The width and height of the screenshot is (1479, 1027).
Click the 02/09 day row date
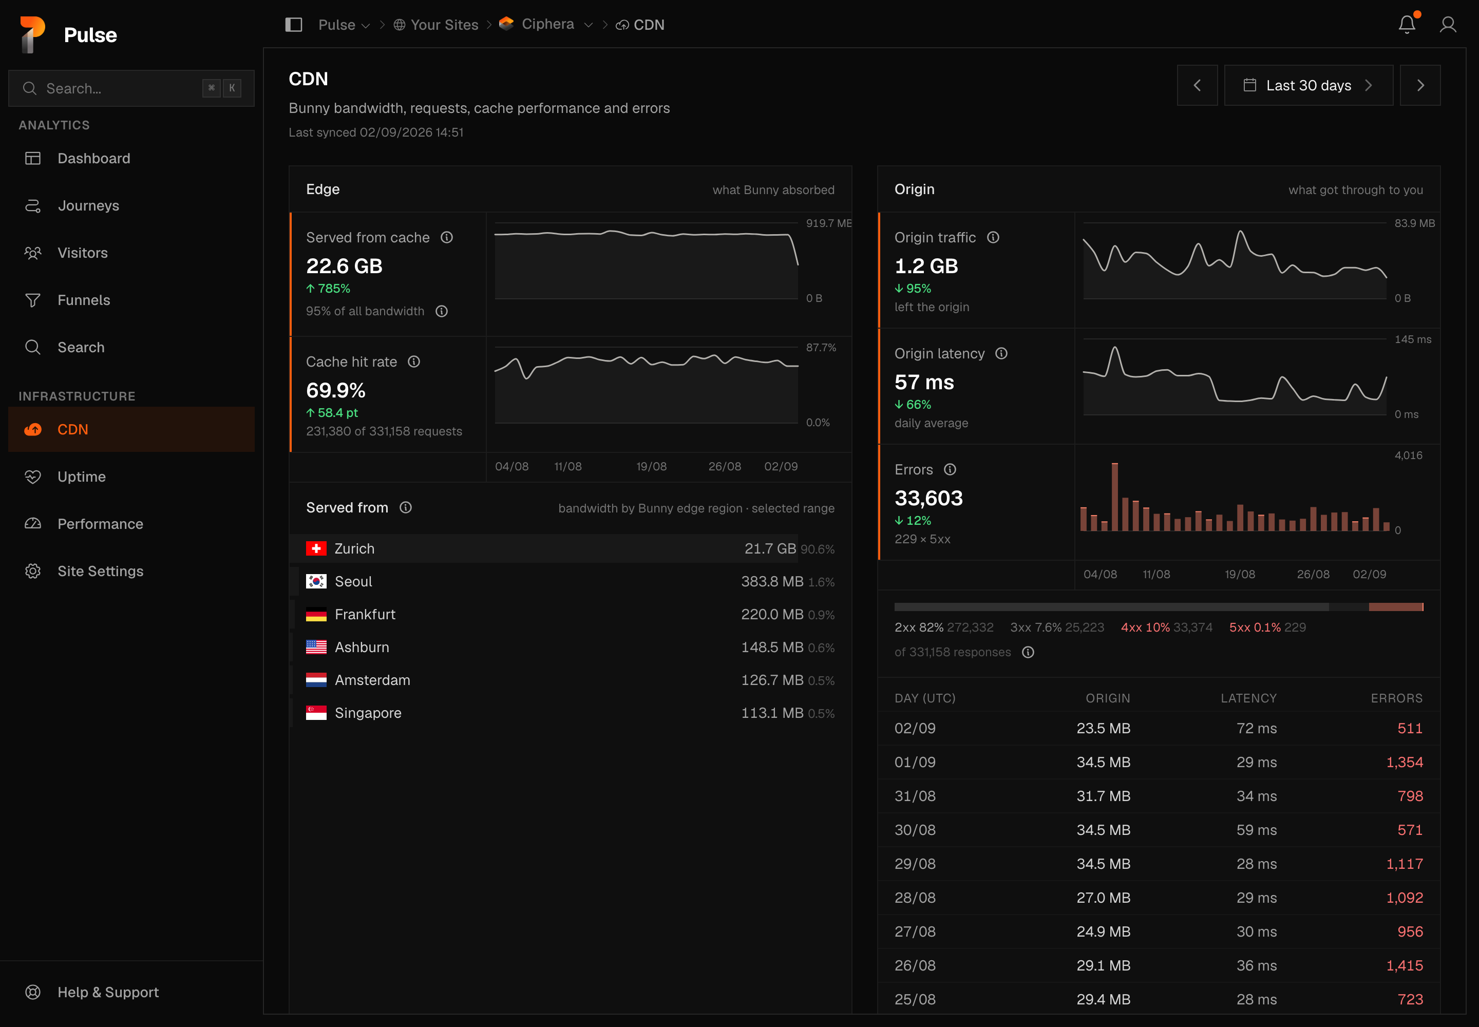(x=915, y=729)
